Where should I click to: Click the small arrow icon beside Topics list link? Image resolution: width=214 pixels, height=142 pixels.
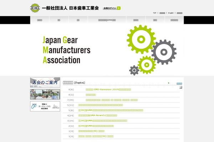tap(169, 83)
